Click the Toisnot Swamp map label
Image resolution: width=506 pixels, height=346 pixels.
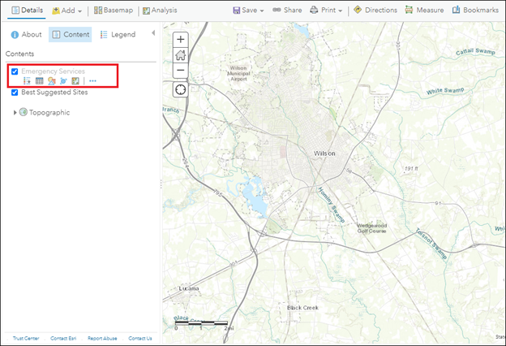[431, 244]
